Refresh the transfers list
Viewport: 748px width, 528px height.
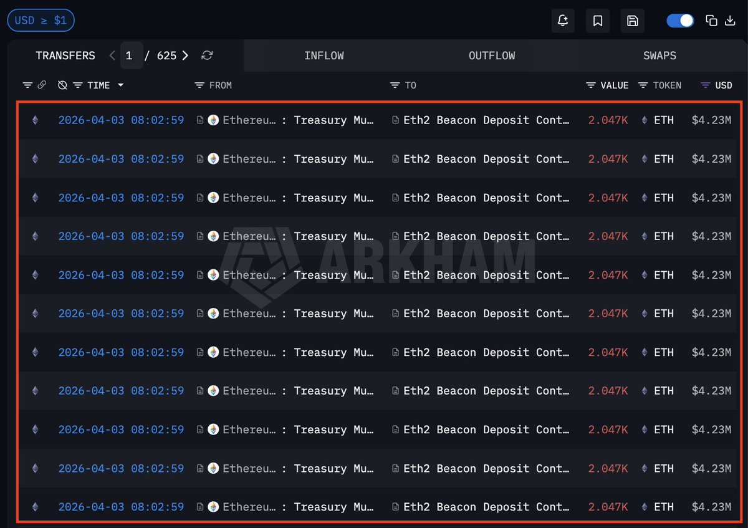click(x=207, y=55)
